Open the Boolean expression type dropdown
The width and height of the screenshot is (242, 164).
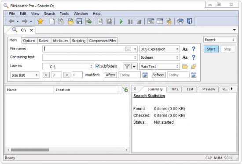(159, 57)
